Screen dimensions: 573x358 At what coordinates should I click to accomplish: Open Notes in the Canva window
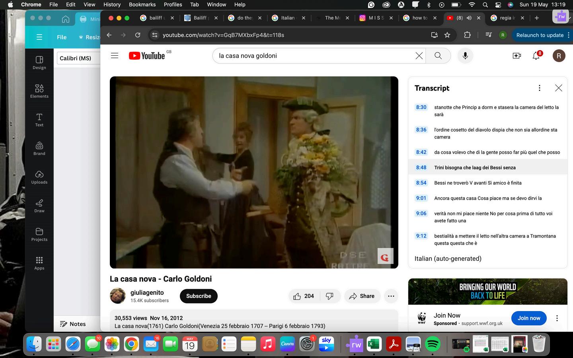pos(73,324)
